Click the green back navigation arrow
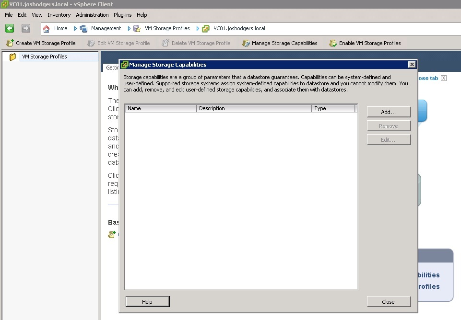Image resolution: width=461 pixels, height=320 pixels. (10, 29)
